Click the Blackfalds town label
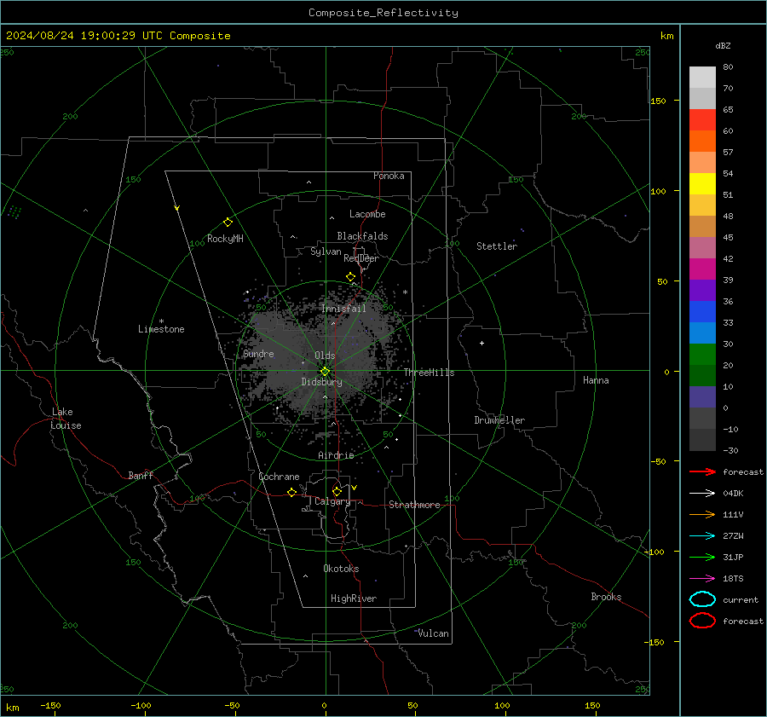 362,236
